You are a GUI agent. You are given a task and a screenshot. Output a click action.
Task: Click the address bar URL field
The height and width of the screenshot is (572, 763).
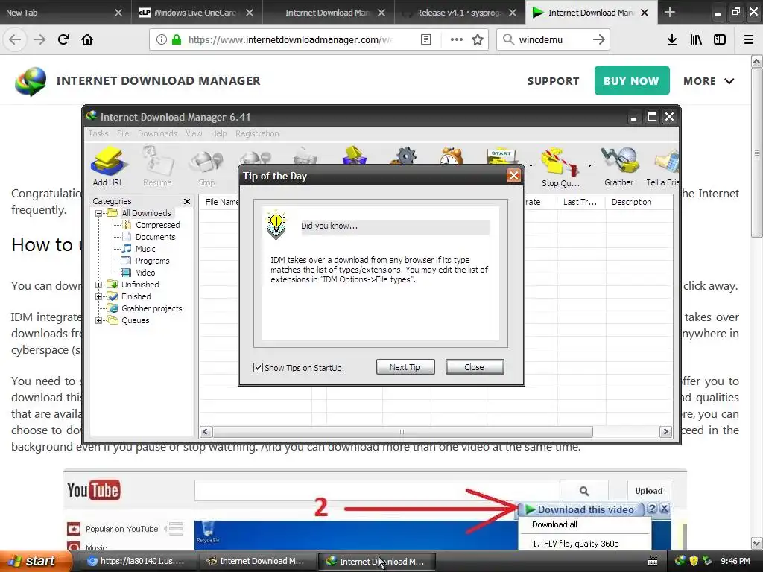tap(291, 39)
